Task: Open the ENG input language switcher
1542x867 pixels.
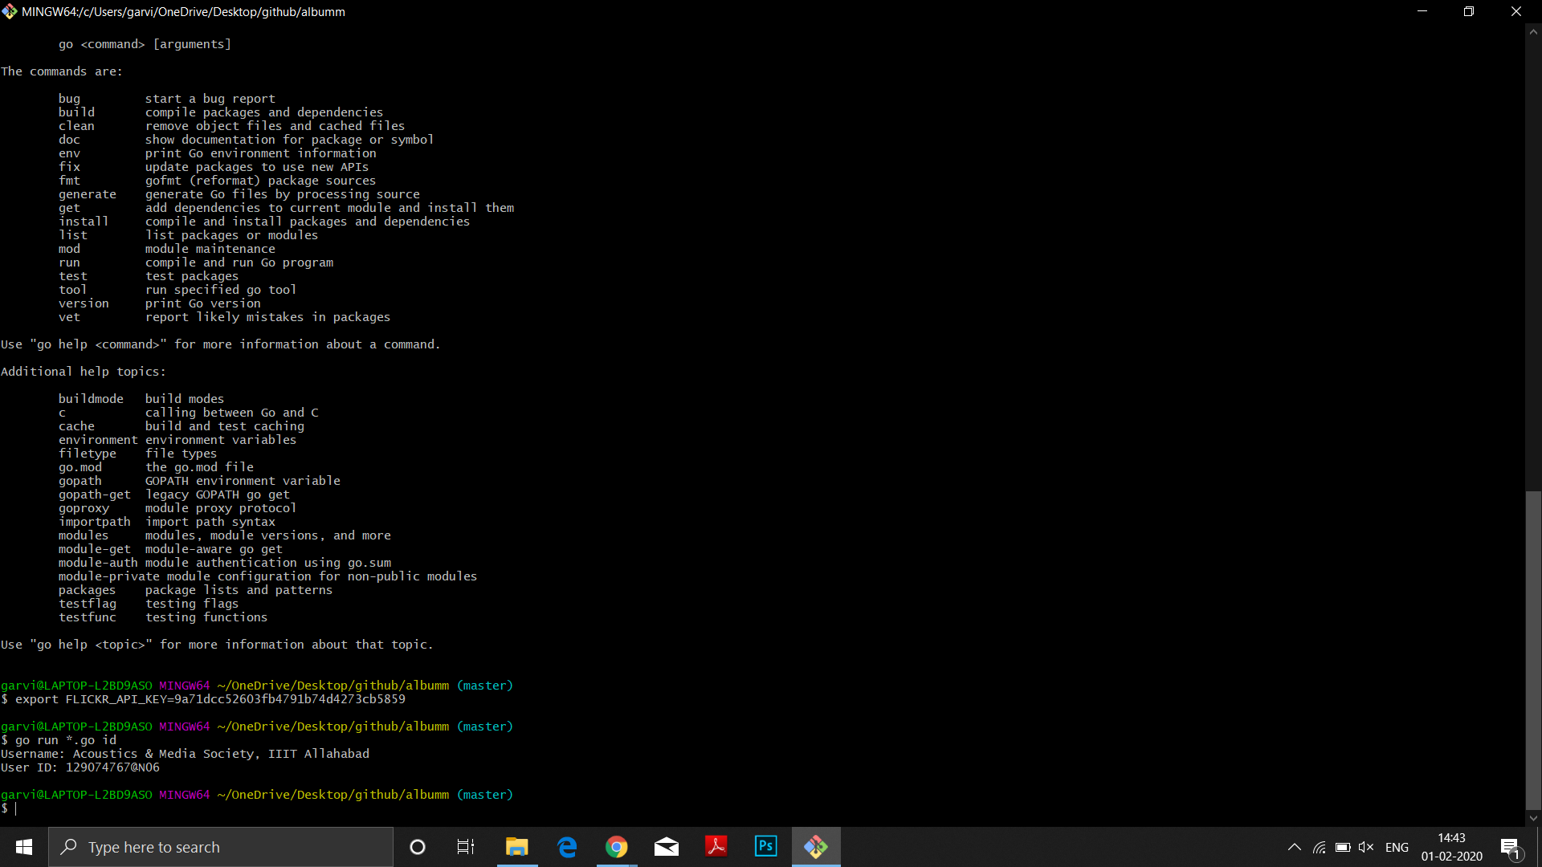Action: pyautogui.click(x=1397, y=846)
